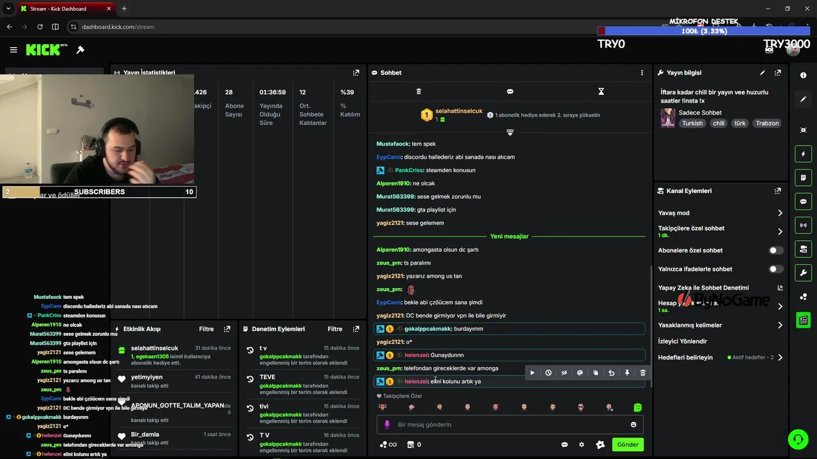Undo the 'TEVE' banned term action
Image resolution: width=817 pixels, height=459 pixels.
(250, 379)
